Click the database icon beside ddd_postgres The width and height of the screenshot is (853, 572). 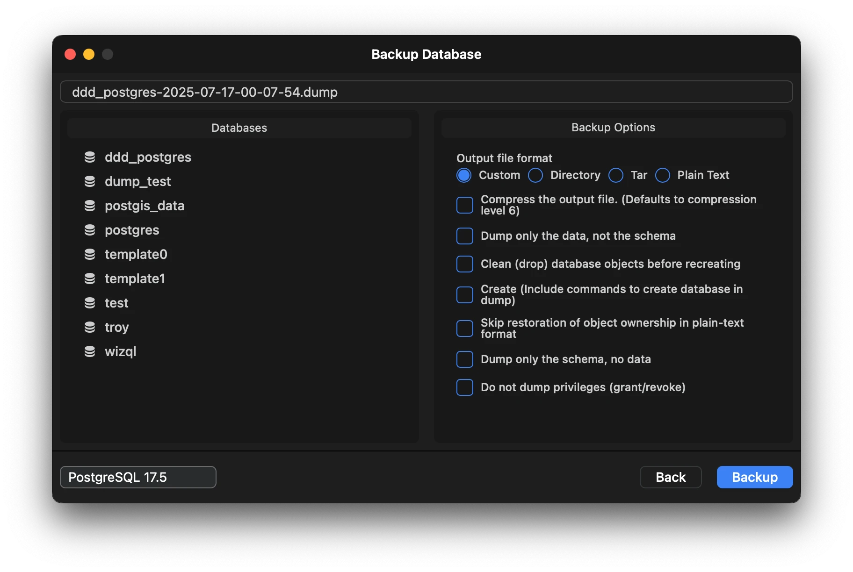[x=89, y=157]
